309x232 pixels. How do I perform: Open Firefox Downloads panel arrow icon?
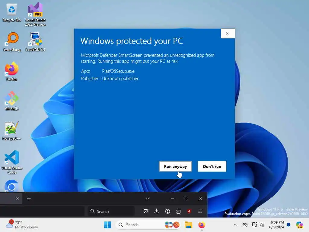tap(157, 211)
